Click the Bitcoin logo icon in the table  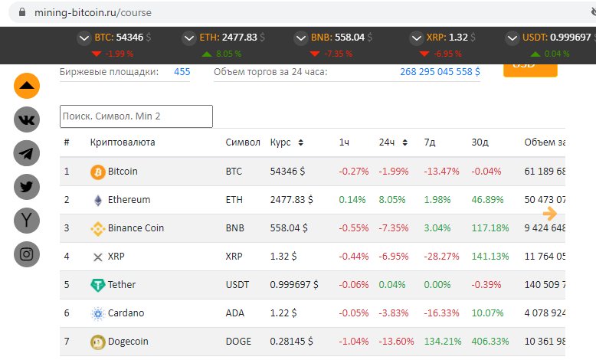[98, 172]
